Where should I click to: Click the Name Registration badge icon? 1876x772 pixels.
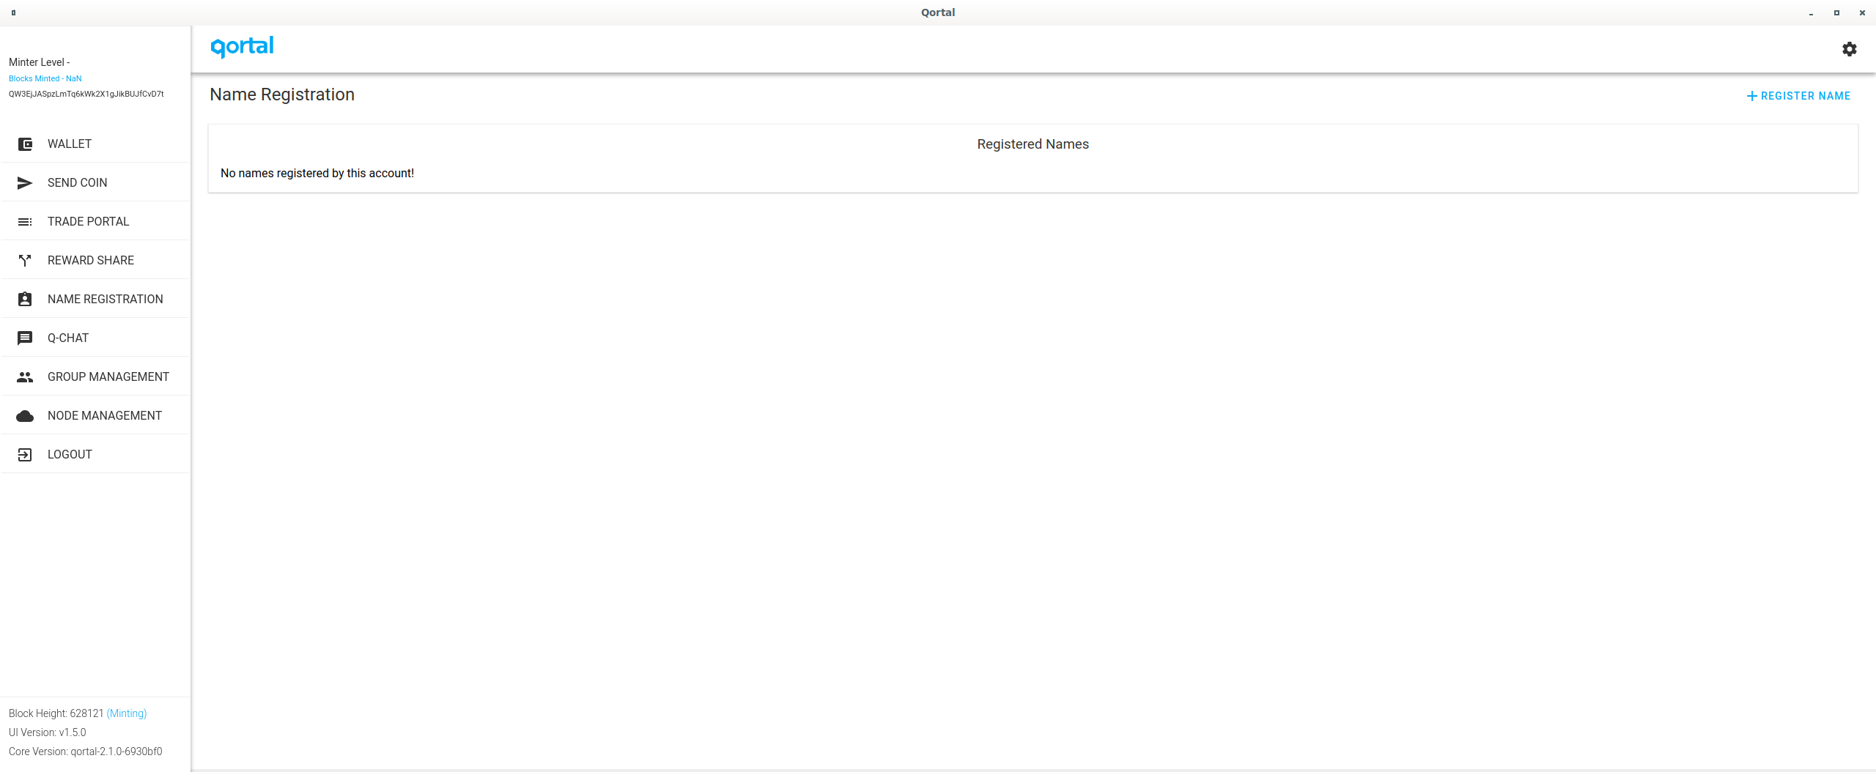[25, 299]
